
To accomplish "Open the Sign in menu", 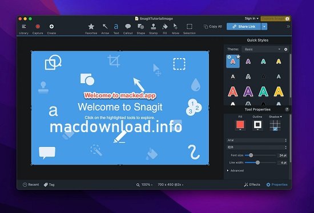I will pyautogui.click(x=251, y=18).
